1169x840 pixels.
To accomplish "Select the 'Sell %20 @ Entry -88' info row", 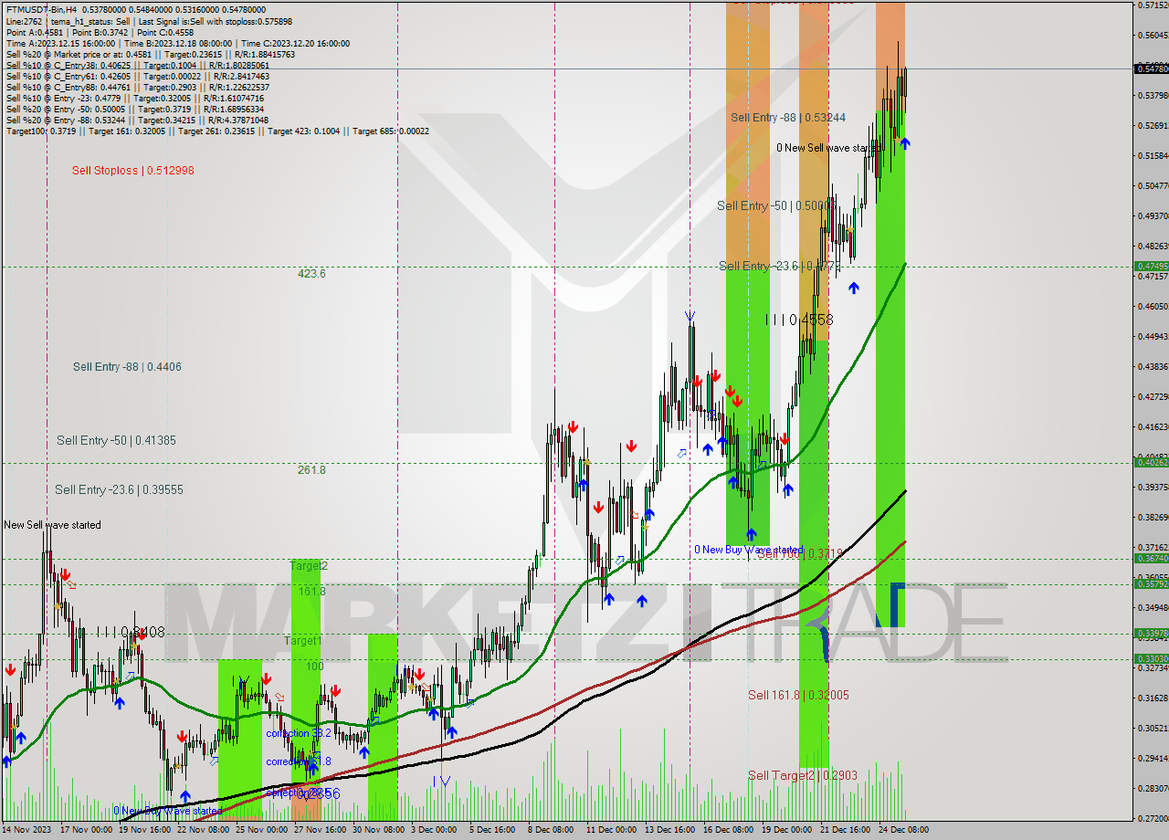I will click(x=137, y=120).
